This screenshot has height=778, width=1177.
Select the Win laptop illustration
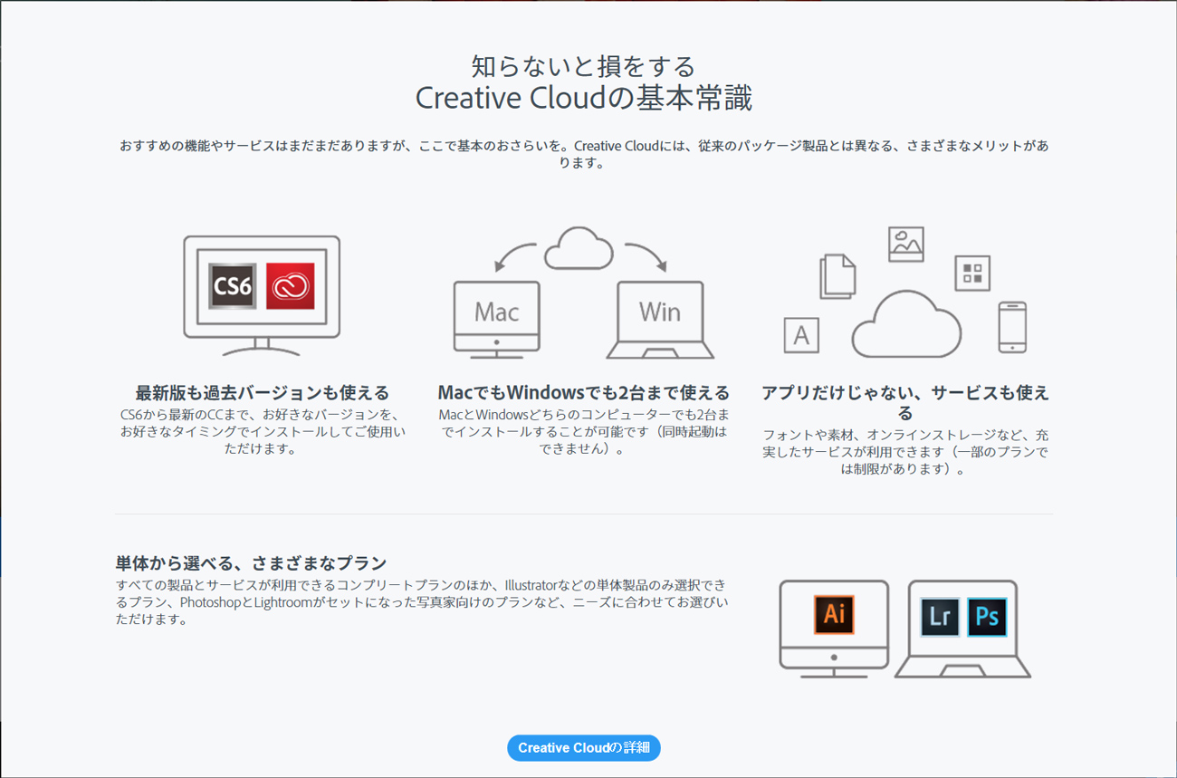[x=660, y=320]
